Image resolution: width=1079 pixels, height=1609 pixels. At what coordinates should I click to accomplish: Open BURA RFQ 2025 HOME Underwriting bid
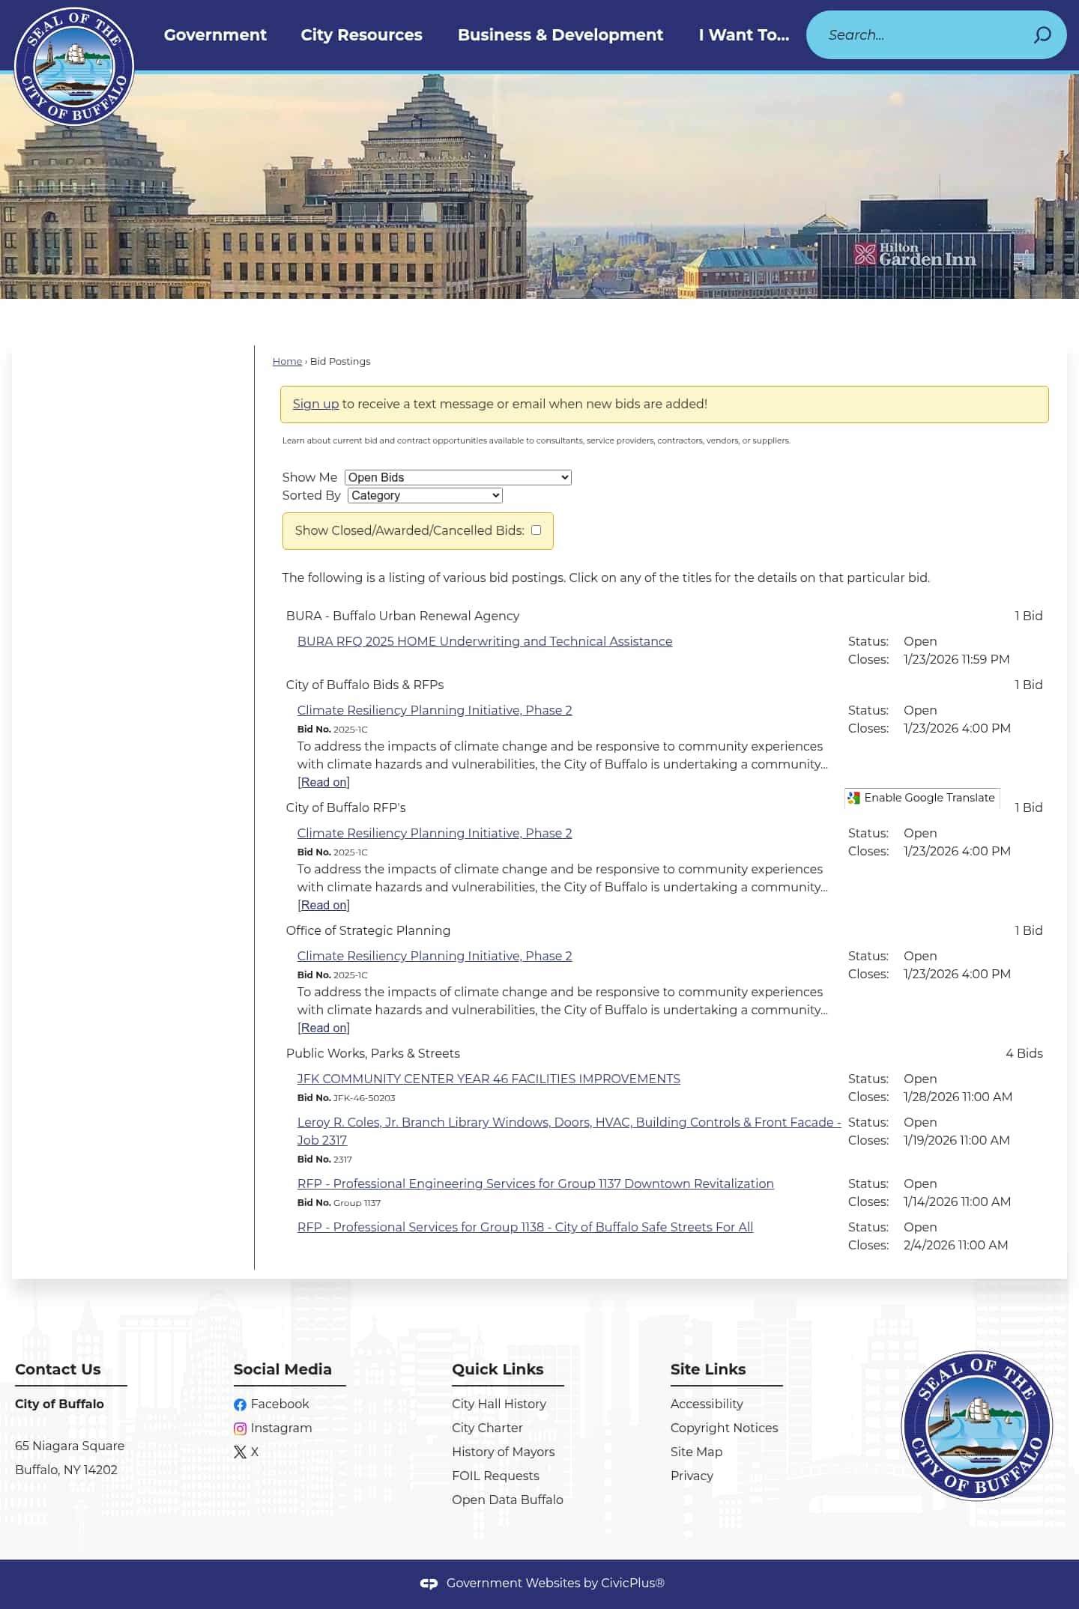[x=485, y=641]
